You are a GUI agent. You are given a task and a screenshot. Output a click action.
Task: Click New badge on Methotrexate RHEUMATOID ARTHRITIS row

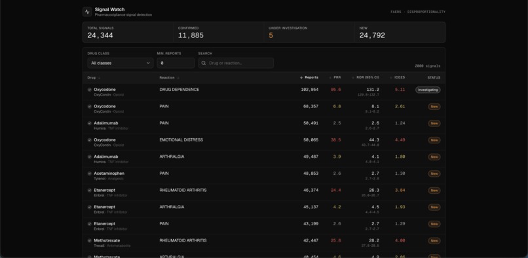pyautogui.click(x=434, y=241)
